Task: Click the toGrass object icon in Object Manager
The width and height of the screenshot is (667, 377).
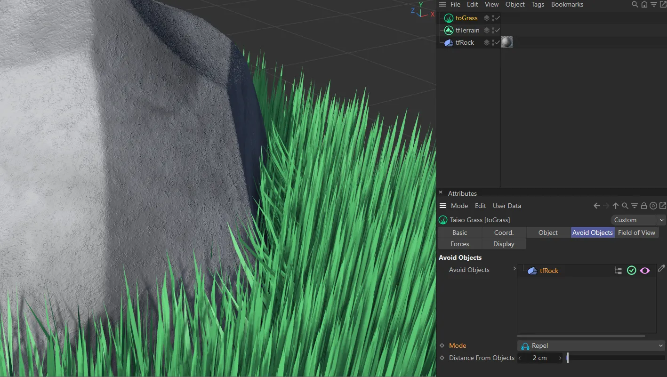Action: [x=449, y=18]
